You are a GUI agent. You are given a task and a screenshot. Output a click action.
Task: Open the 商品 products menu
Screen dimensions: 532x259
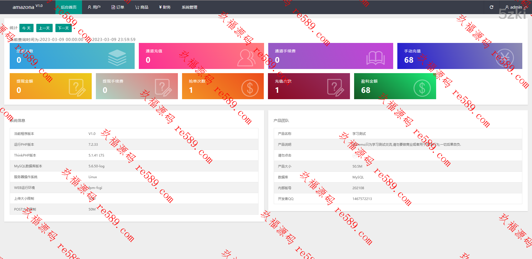tap(142, 7)
